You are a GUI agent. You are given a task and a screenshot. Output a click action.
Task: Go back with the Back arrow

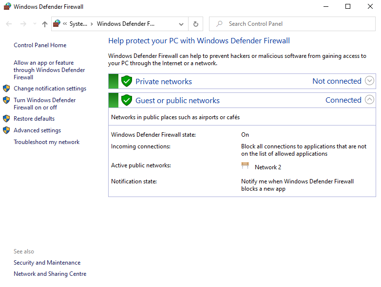pos(9,24)
